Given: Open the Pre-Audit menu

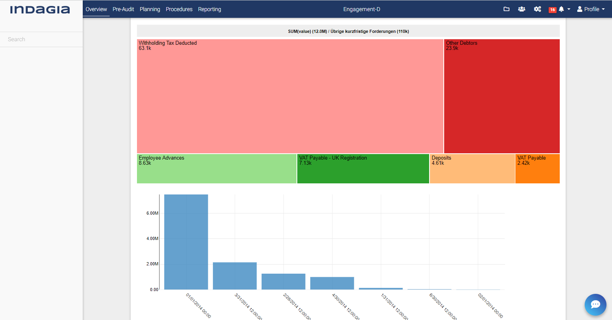Looking at the screenshot, I should click(x=123, y=9).
